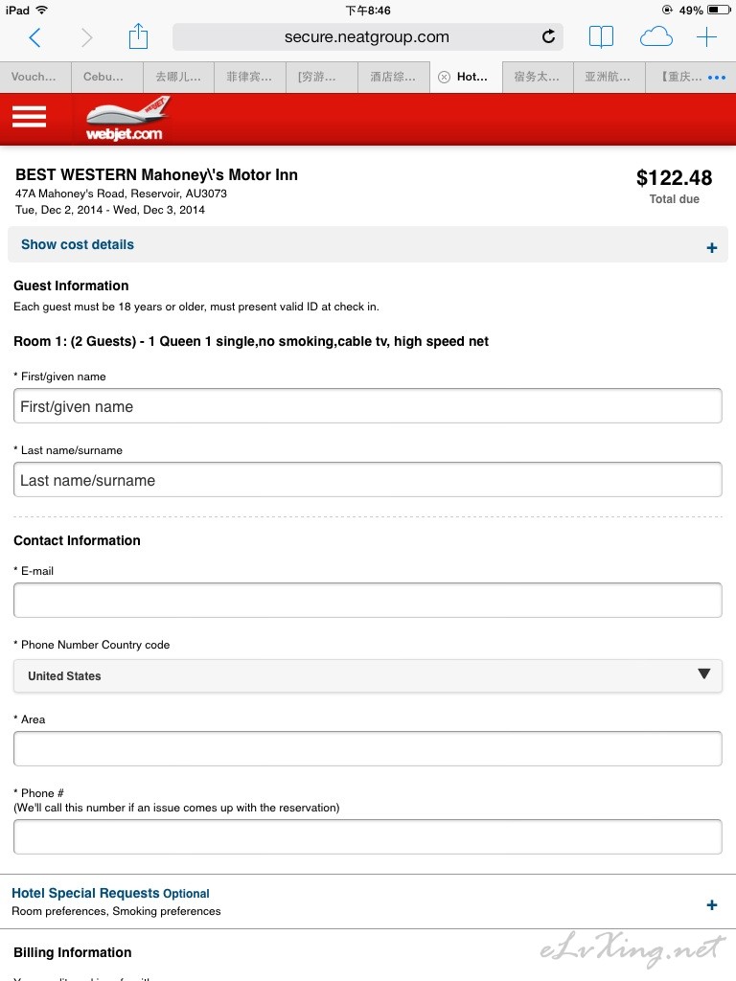Show more tabs via three dots
The image size is (736, 981).
[x=717, y=78]
